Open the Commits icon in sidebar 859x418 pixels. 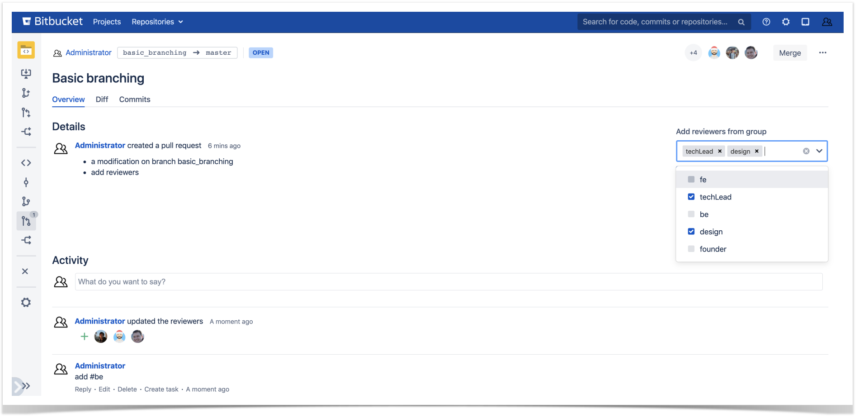click(x=26, y=182)
